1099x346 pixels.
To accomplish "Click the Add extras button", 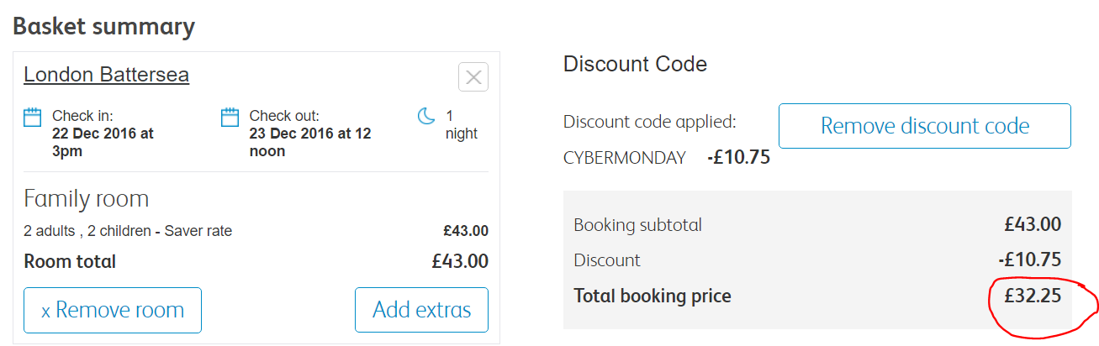I will click(x=421, y=310).
